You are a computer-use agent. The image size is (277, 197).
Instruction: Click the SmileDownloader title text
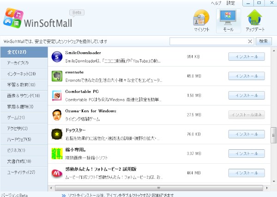point(83,53)
